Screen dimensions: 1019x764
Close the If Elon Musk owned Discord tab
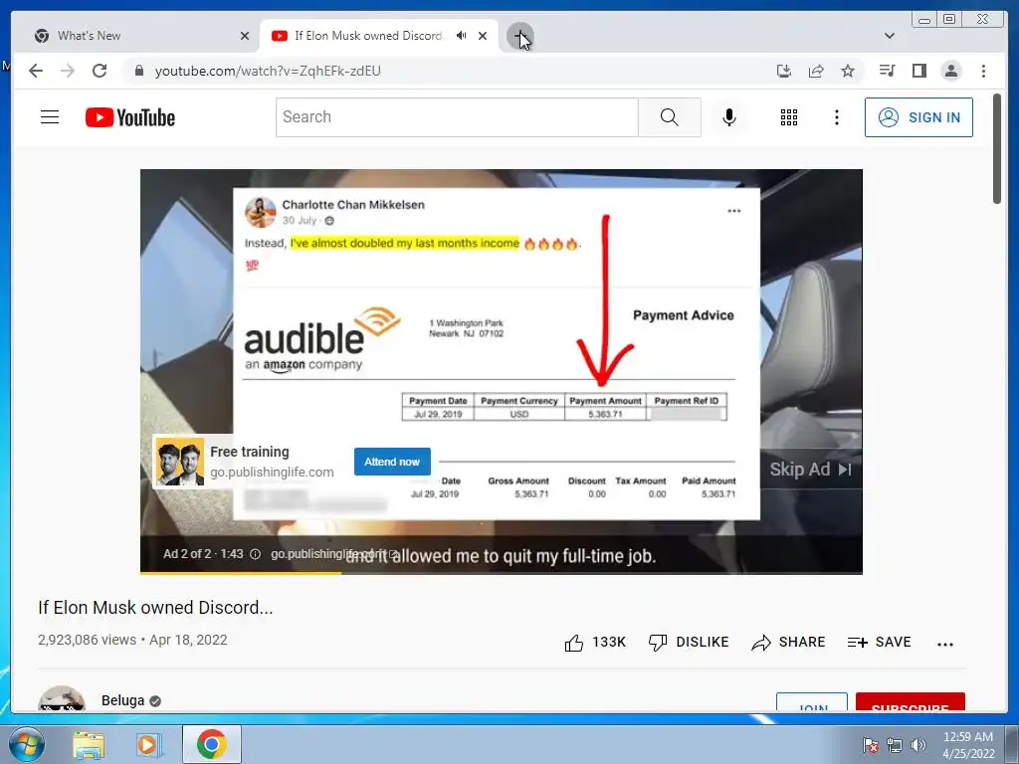[x=483, y=36]
